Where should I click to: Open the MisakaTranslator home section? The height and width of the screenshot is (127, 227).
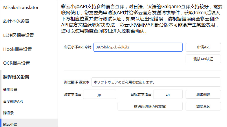point(21,8)
